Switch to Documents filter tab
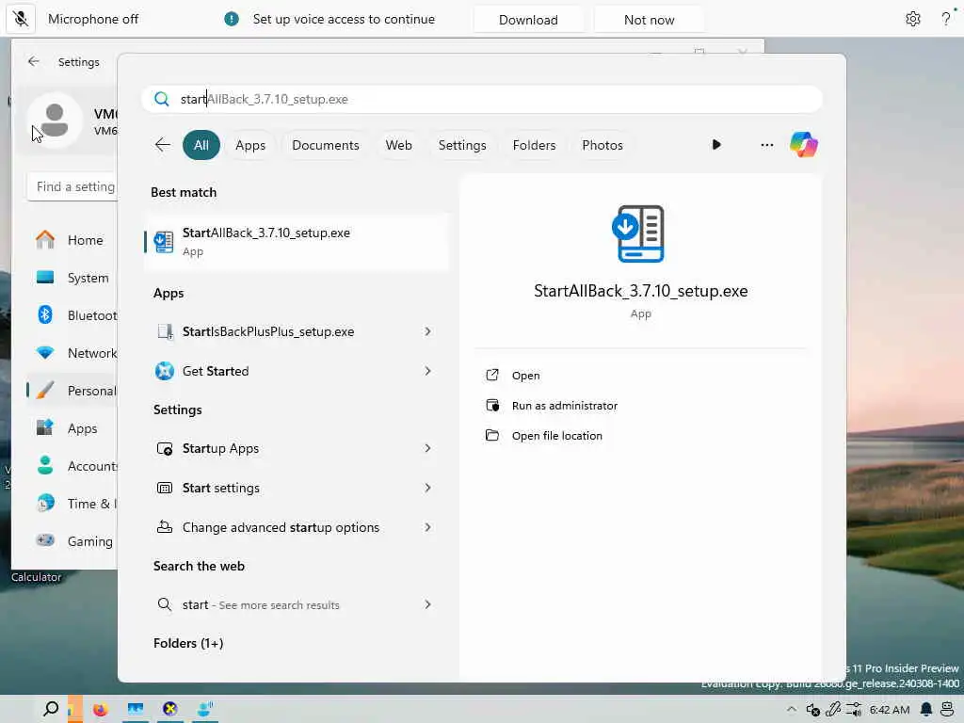 coord(325,145)
